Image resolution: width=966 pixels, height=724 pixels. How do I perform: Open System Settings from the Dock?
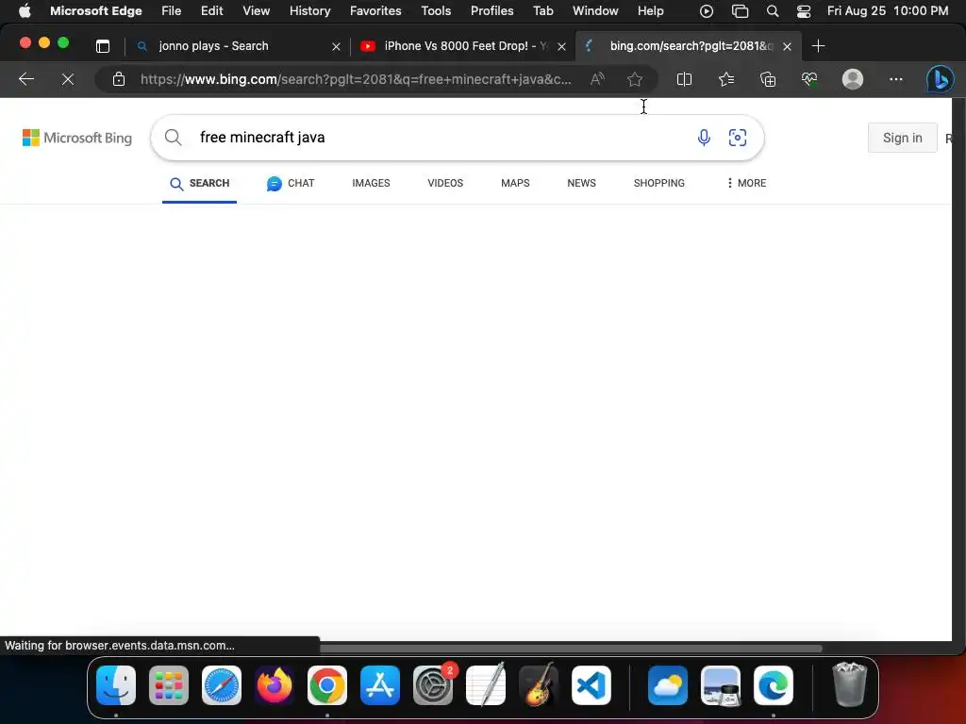coord(433,685)
